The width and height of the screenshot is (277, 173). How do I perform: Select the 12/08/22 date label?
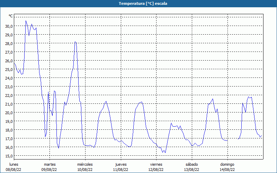[x=156, y=170]
